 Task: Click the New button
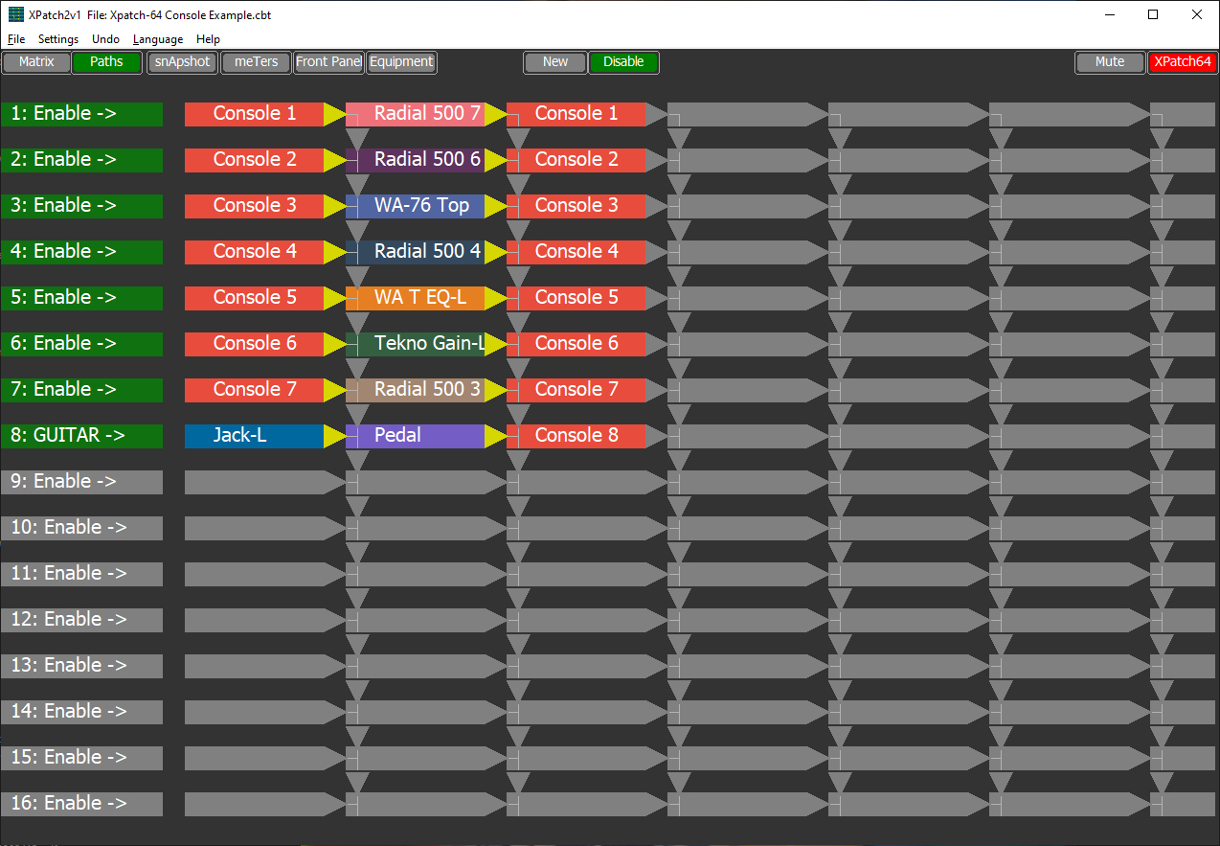click(x=555, y=62)
